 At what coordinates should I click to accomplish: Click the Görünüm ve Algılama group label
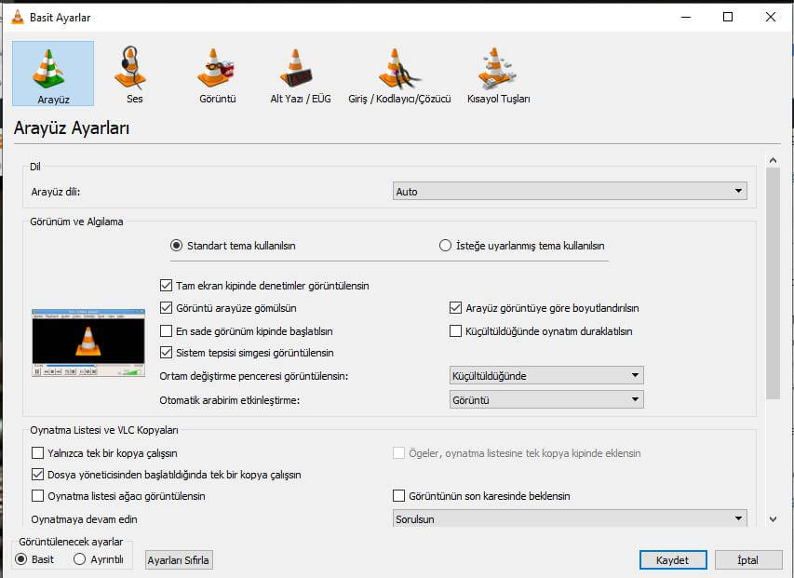(x=76, y=222)
